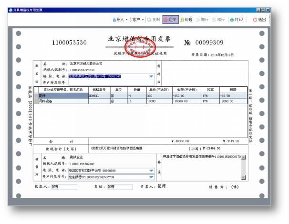289x224 pixels.
Task: Click buyer name 北京东方威力股份公司
Action: click(86, 64)
